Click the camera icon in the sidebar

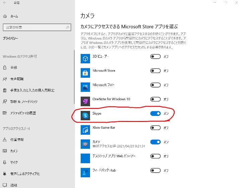[x=5, y=151]
